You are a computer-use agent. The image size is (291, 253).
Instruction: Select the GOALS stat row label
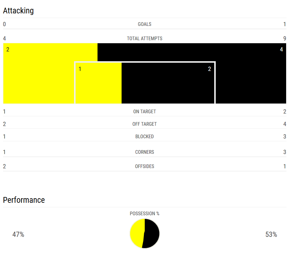(x=144, y=24)
